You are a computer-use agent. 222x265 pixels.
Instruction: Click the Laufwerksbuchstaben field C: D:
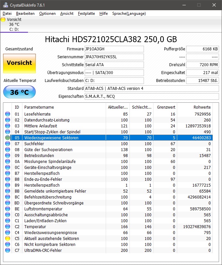point(114,81)
